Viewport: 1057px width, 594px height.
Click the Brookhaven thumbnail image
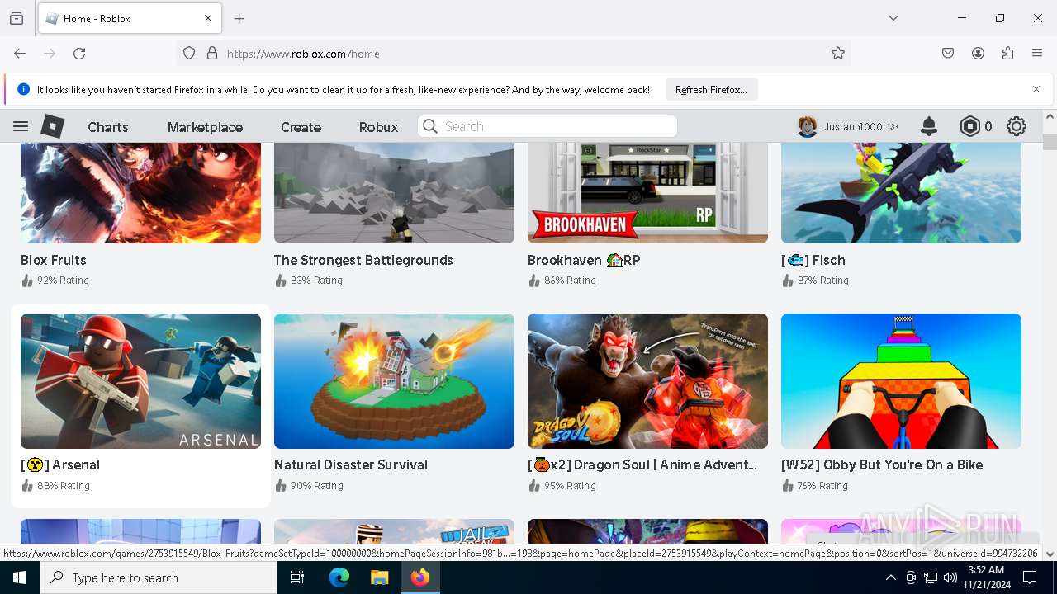coord(647,193)
